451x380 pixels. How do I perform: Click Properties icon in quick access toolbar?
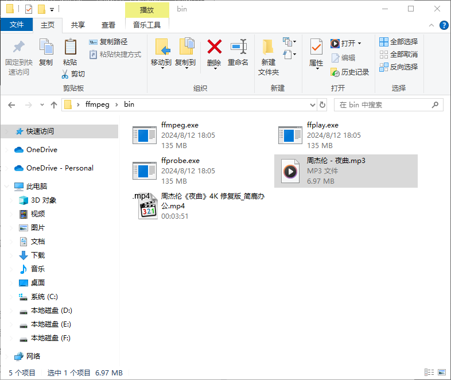[x=29, y=9]
